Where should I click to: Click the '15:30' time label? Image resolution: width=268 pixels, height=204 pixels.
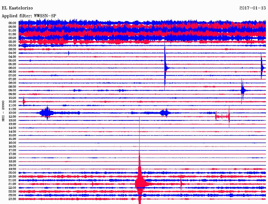coord(12,139)
